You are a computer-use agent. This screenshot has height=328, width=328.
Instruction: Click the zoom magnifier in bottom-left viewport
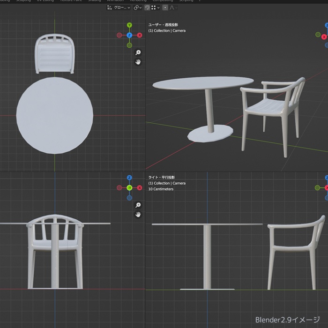[x=138, y=205]
